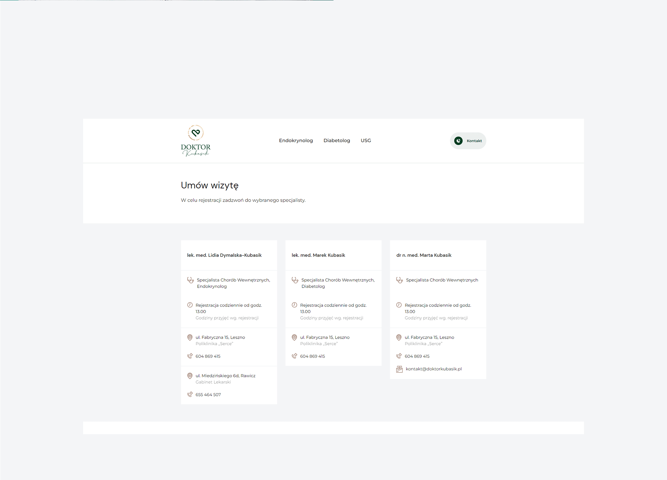Screen dimensions: 667x480
Task: Click phone icon beside 655 464 507
Action: [x=190, y=395]
